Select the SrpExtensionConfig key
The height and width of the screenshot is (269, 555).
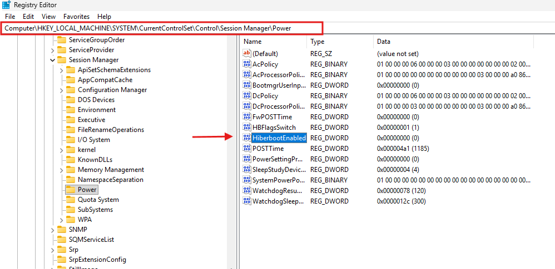pos(97,260)
